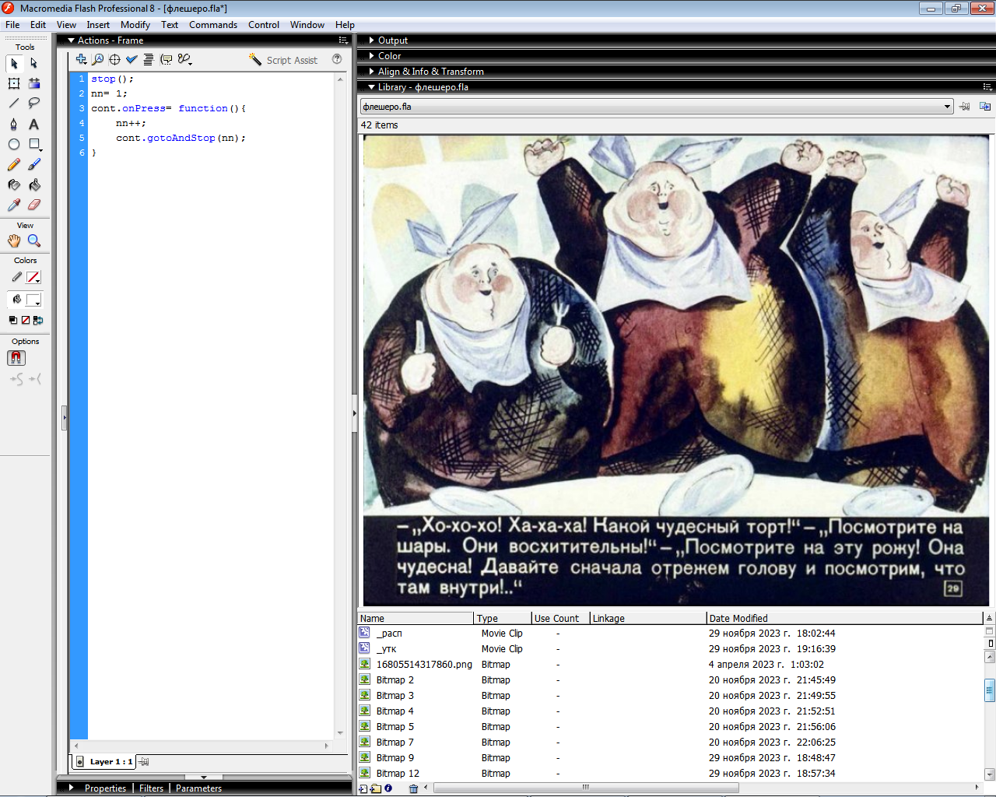This screenshot has height=797, width=996.
Task: Select the Free Transform tool
Action: (14, 83)
